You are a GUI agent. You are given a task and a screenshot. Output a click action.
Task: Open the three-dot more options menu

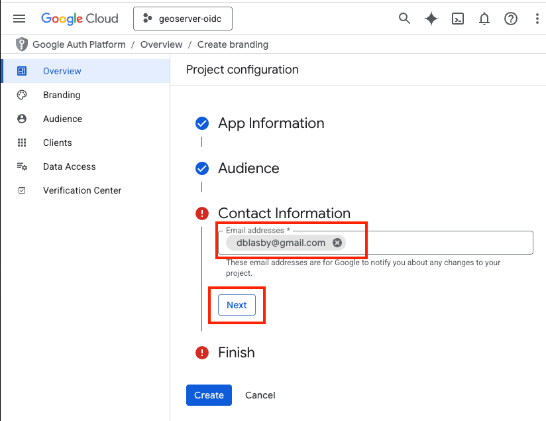pos(537,19)
